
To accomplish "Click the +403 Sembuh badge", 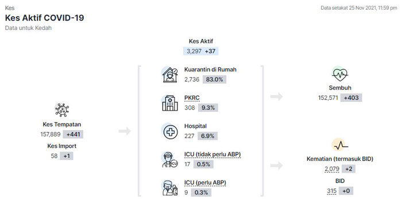I will coord(351,97).
